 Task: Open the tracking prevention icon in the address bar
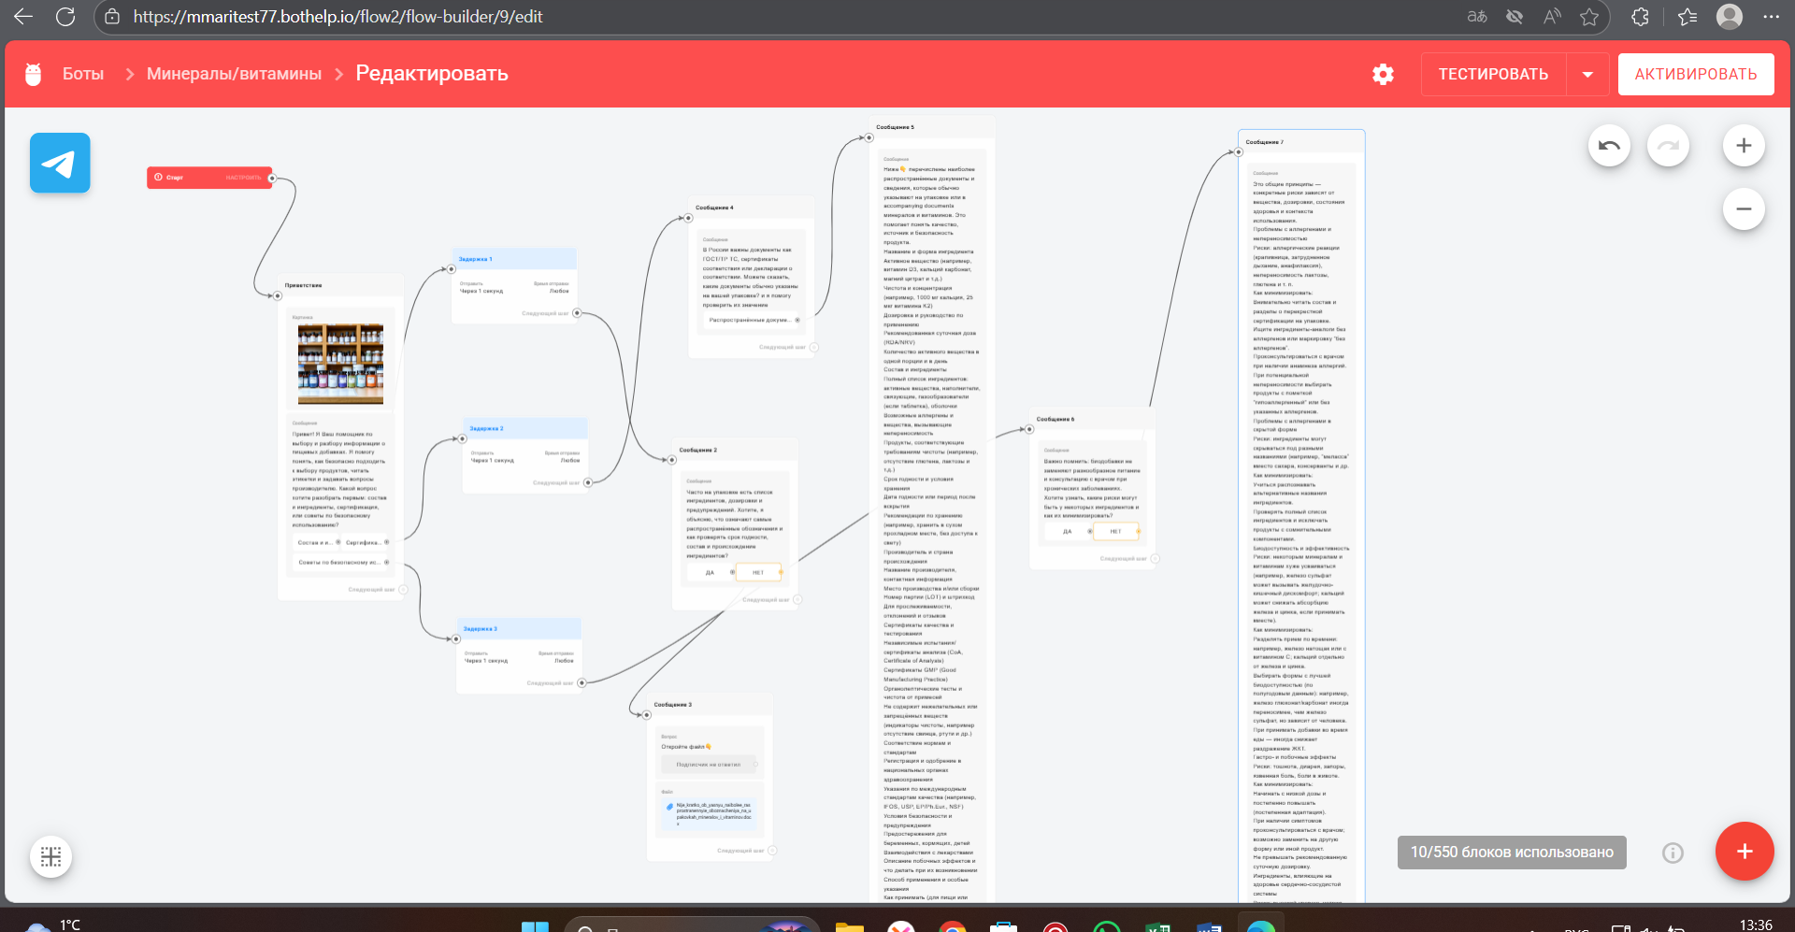(x=1515, y=17)
